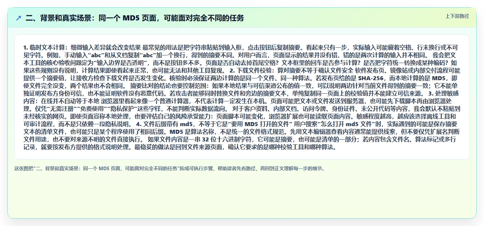The width and height of the screenshot is (484, 226).
Task: Click the text "2. 下载文件校验"
Action: point(251,70)
